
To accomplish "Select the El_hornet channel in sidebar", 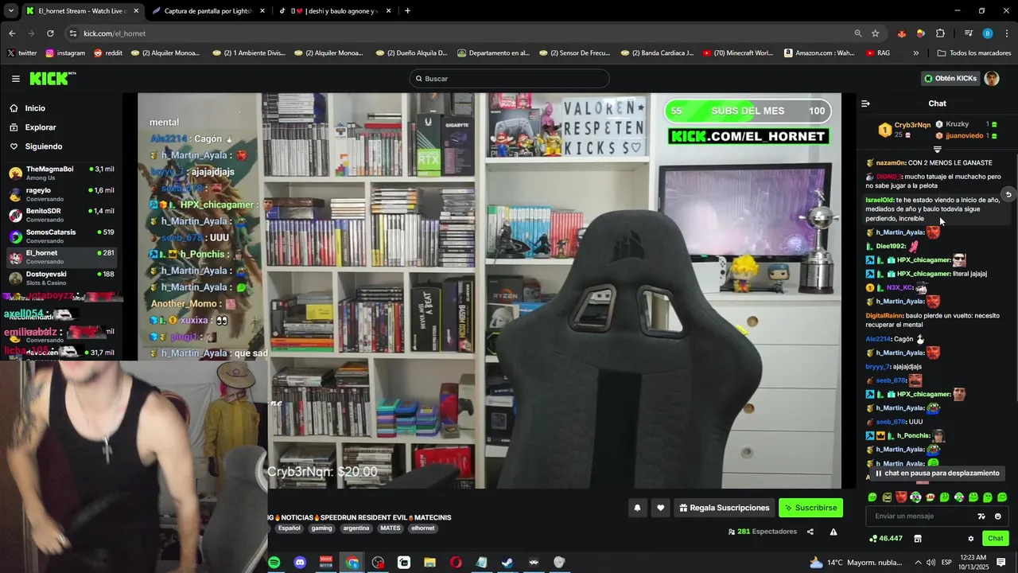I will 62,257.
